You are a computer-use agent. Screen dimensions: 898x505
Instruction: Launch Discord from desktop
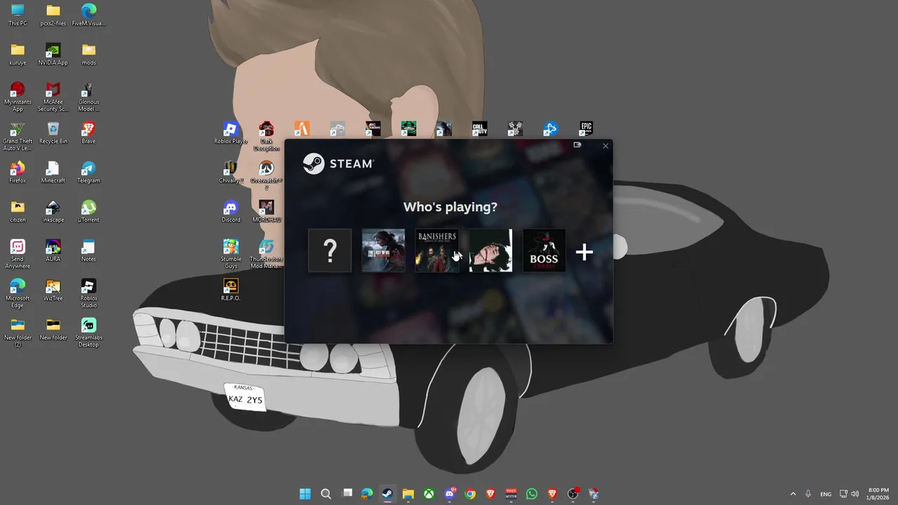click(231, 211)
